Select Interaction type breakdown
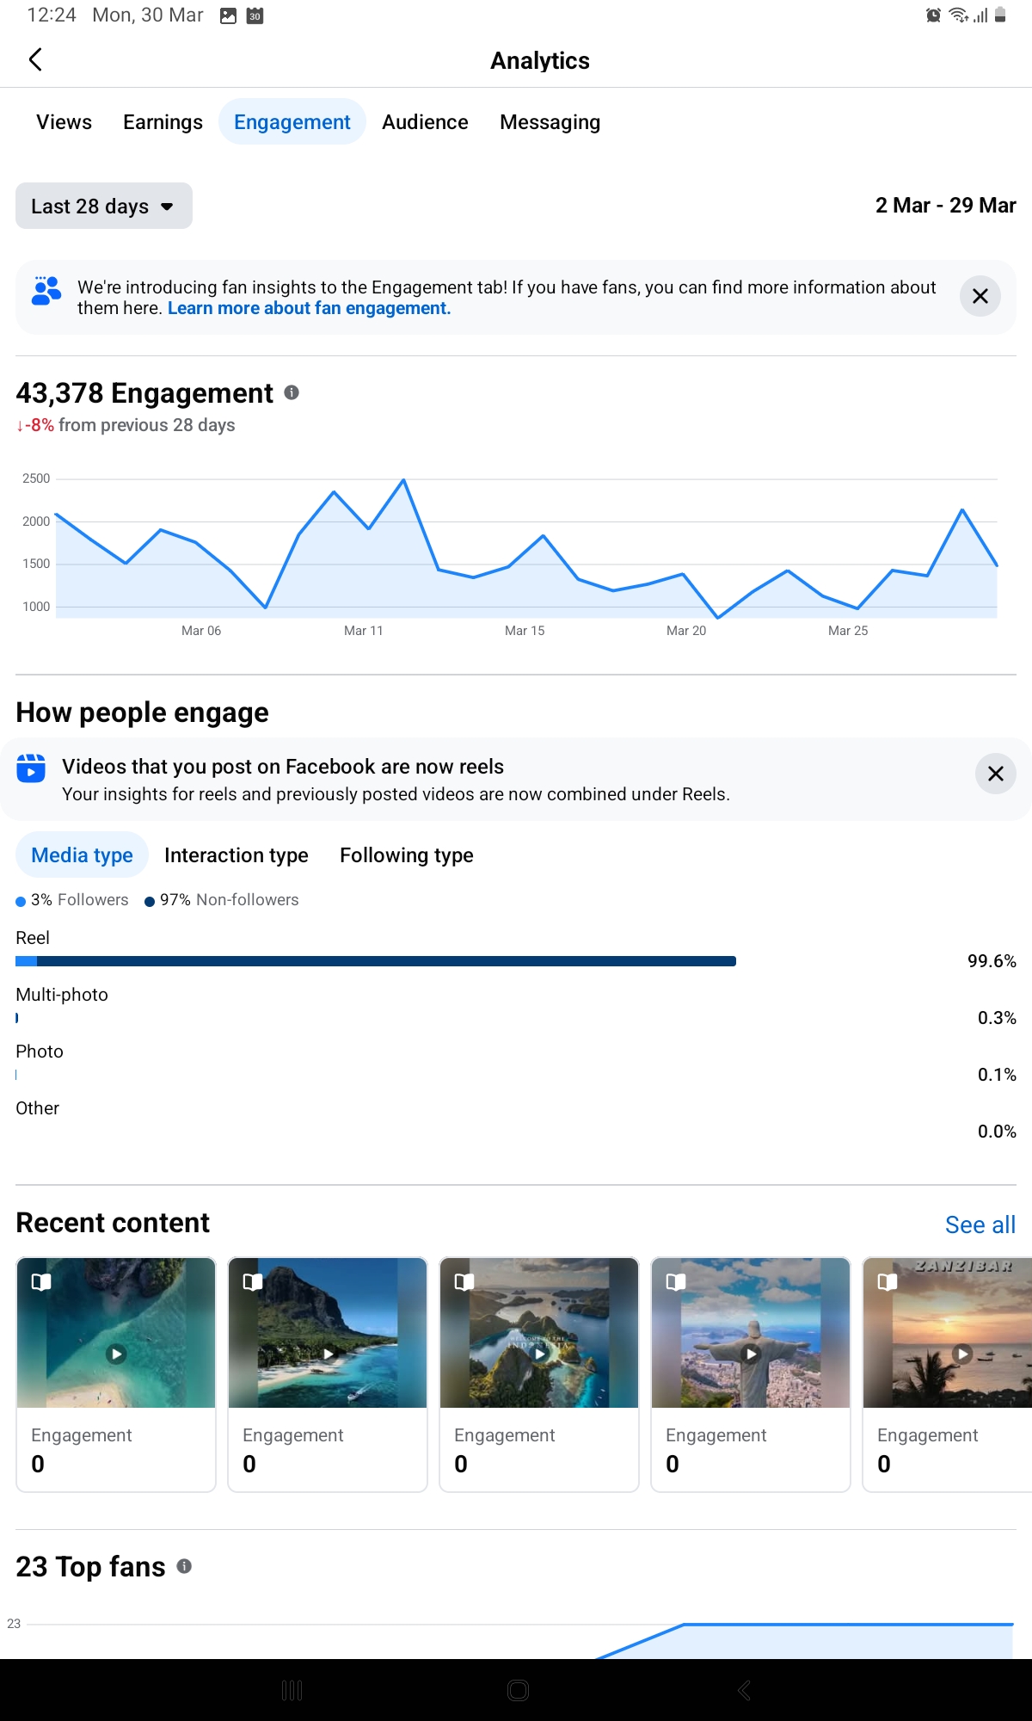 point(236,855)
